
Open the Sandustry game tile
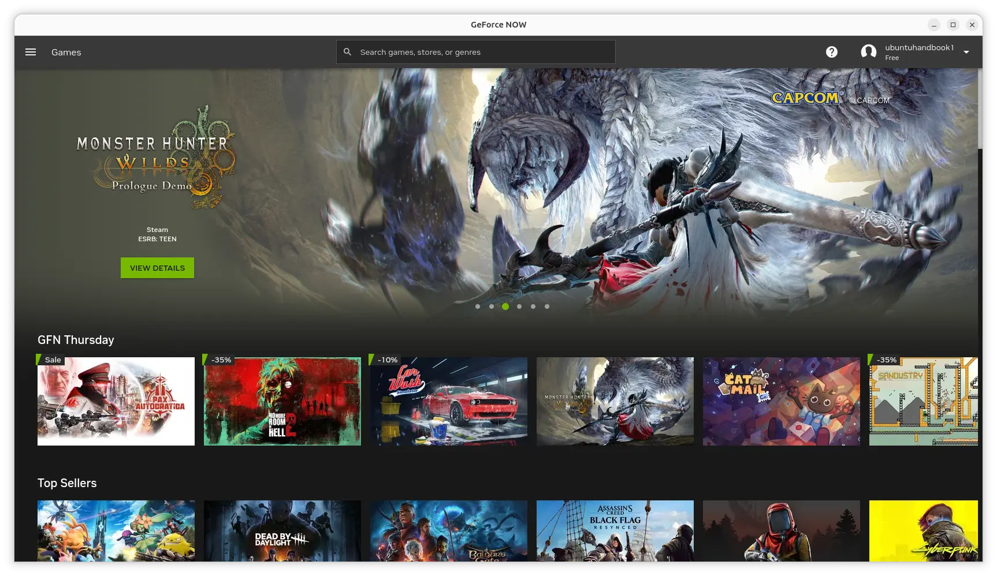[x=924, y=401]
